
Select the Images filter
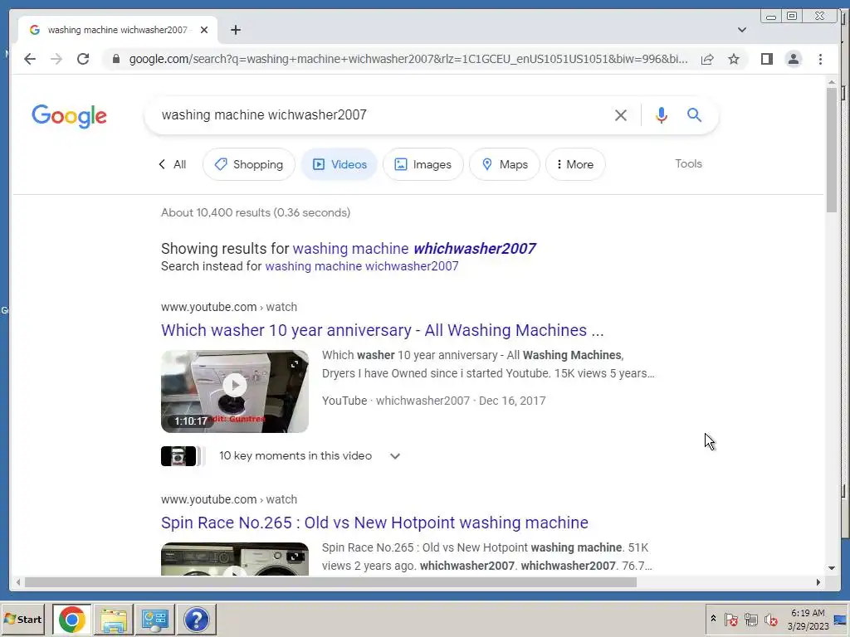(x=423, y=164)
